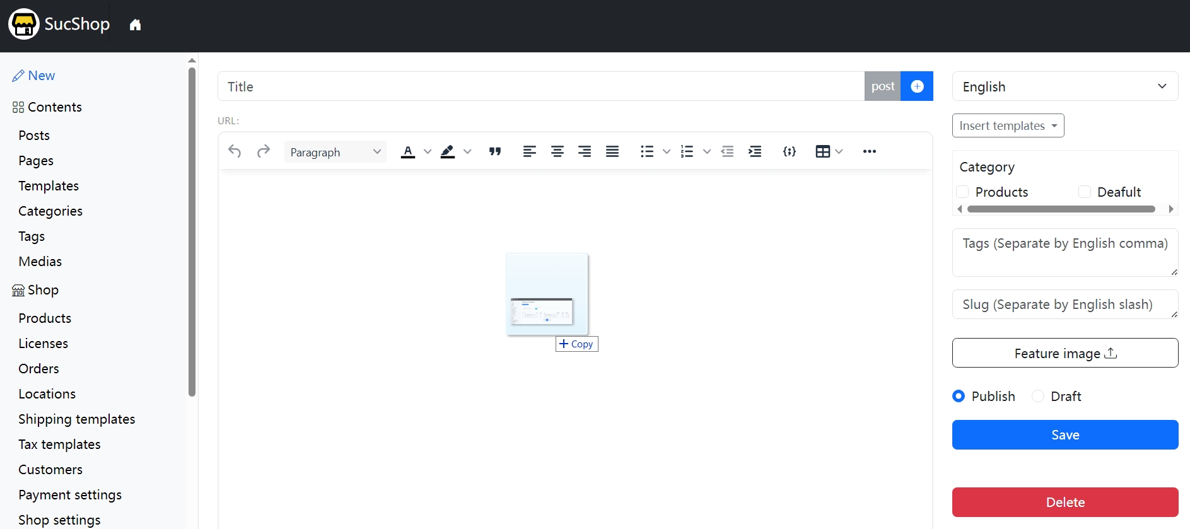Check the Deafult category checkbox
Viewport: 1190px width, 529px height.
[x=1085, y=192]
